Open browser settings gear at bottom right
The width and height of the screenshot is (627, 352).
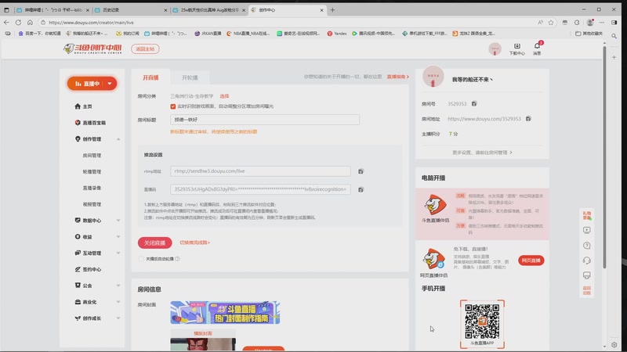pos(614,345)
